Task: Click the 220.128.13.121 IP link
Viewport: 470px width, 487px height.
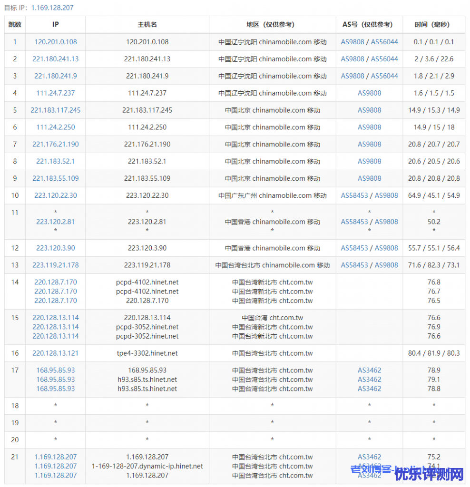Action: pos(55,353)
